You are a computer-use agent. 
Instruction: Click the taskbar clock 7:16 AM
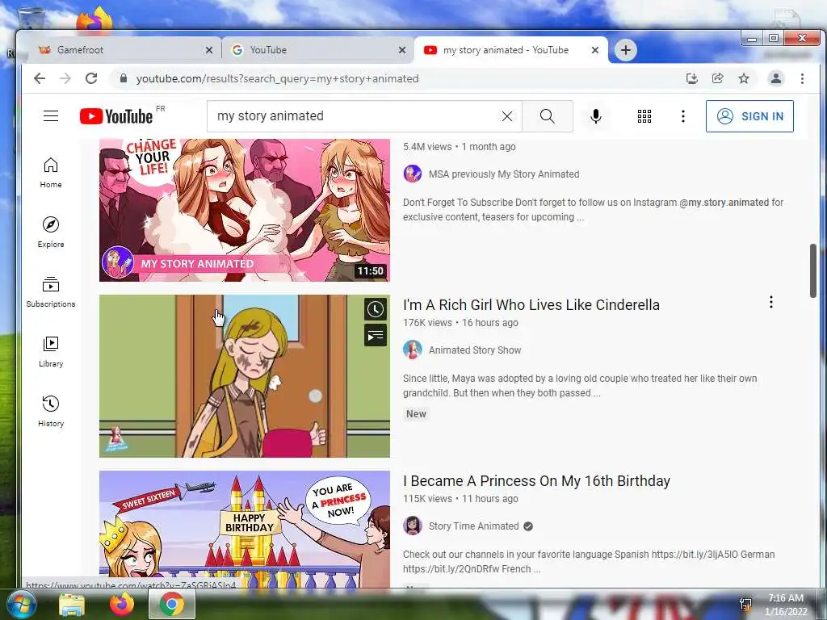[786, 598]
